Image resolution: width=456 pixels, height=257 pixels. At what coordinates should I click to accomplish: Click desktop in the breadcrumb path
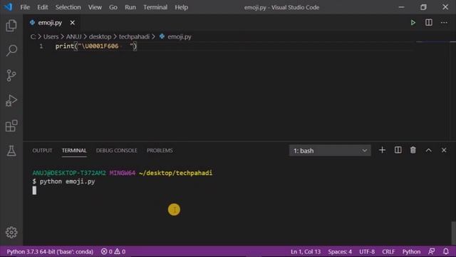[100, 36]
